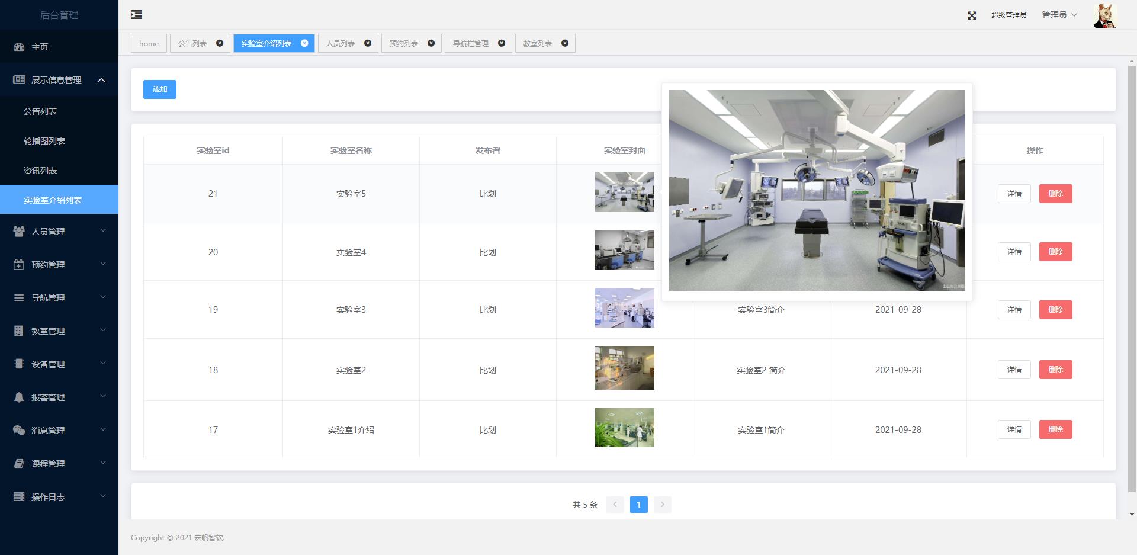
Task: Close the 实验室介绍列表 tab
Action: coord(304,43)
